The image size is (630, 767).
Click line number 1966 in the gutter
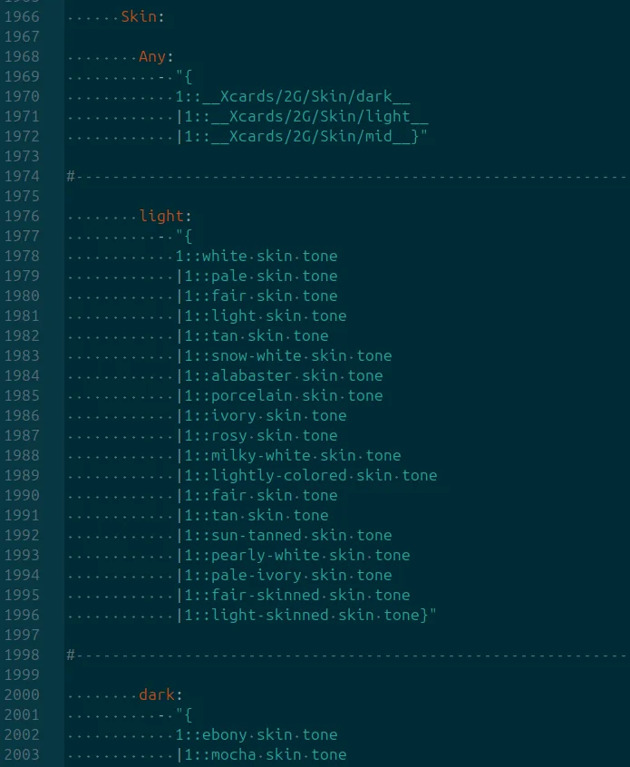[x=22, y=16]
